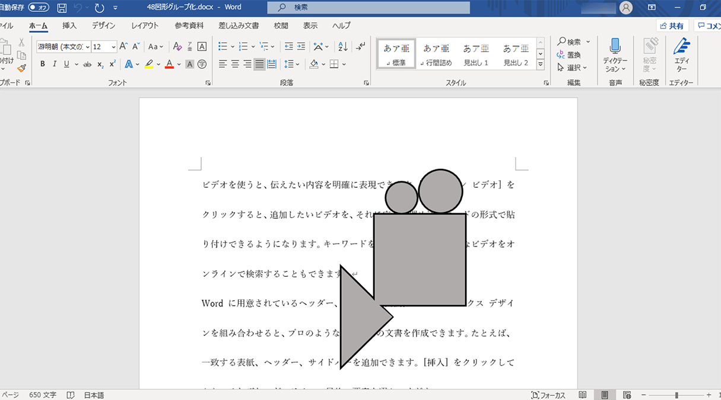Viewport: 721px width, 400px height.
Task: Click the Sort (A-Z) icon
Action: point(342,46)
